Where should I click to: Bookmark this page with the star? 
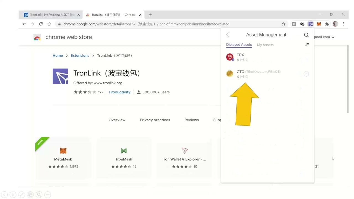click(x=283, y=24)
